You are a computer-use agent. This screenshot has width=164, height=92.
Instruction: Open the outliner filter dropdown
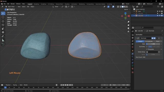[x=159, y=7]
